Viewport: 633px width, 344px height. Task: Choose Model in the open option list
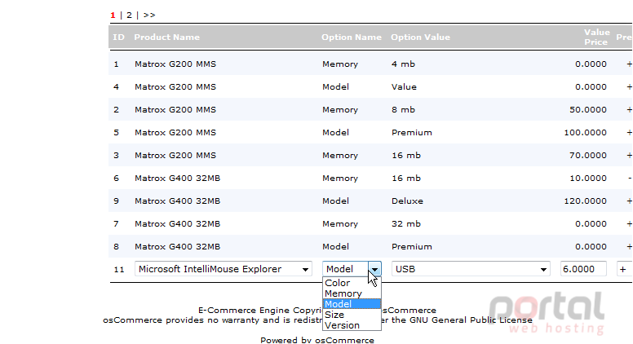pos(352,304)
